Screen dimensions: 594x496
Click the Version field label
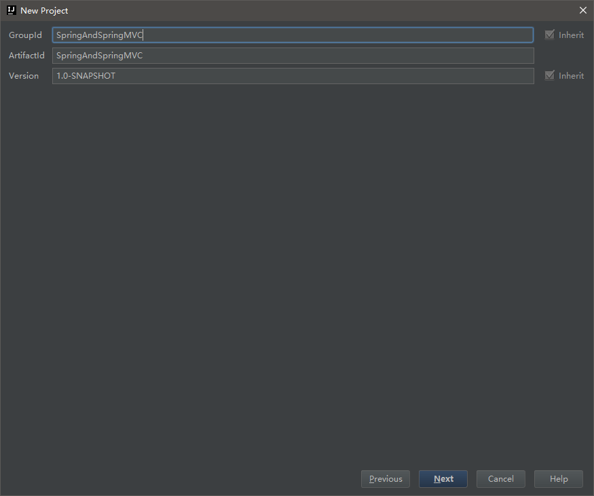point(24,76)
